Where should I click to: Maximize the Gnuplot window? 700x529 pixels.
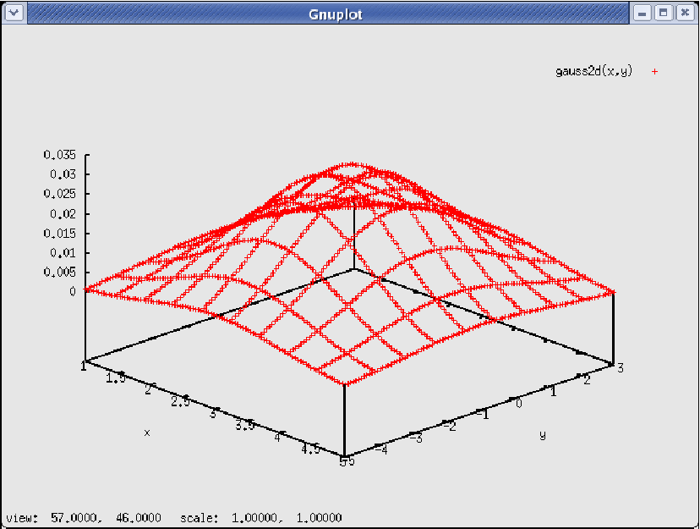click(664, 13)
